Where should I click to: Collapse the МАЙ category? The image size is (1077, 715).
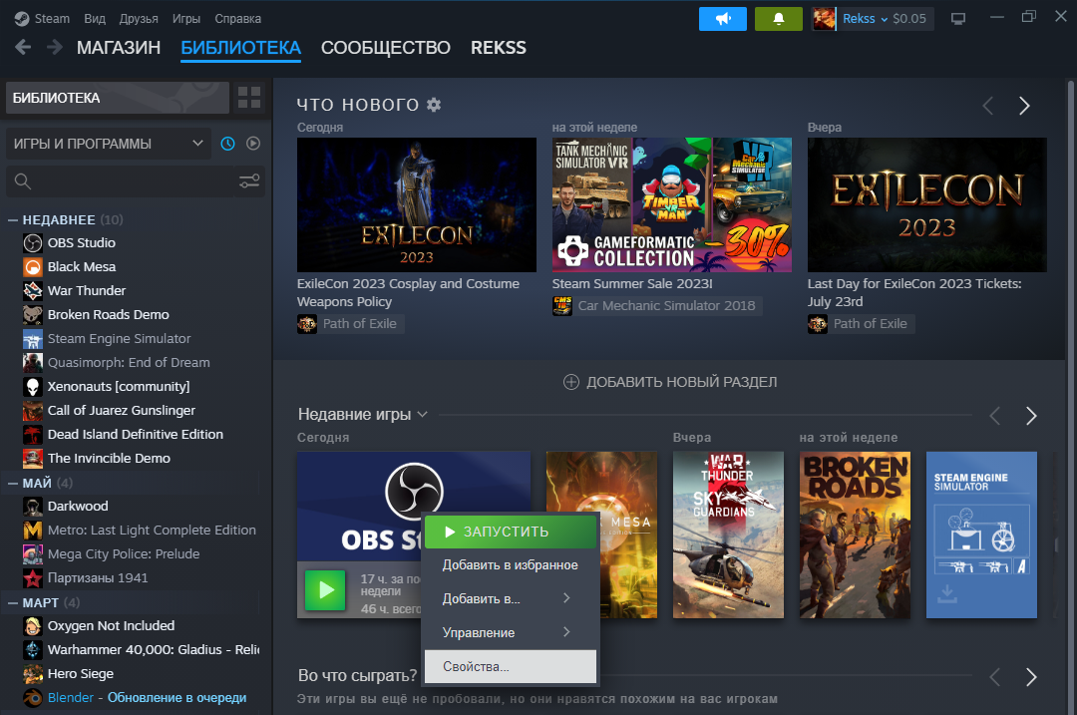click(x=12, y=483)
